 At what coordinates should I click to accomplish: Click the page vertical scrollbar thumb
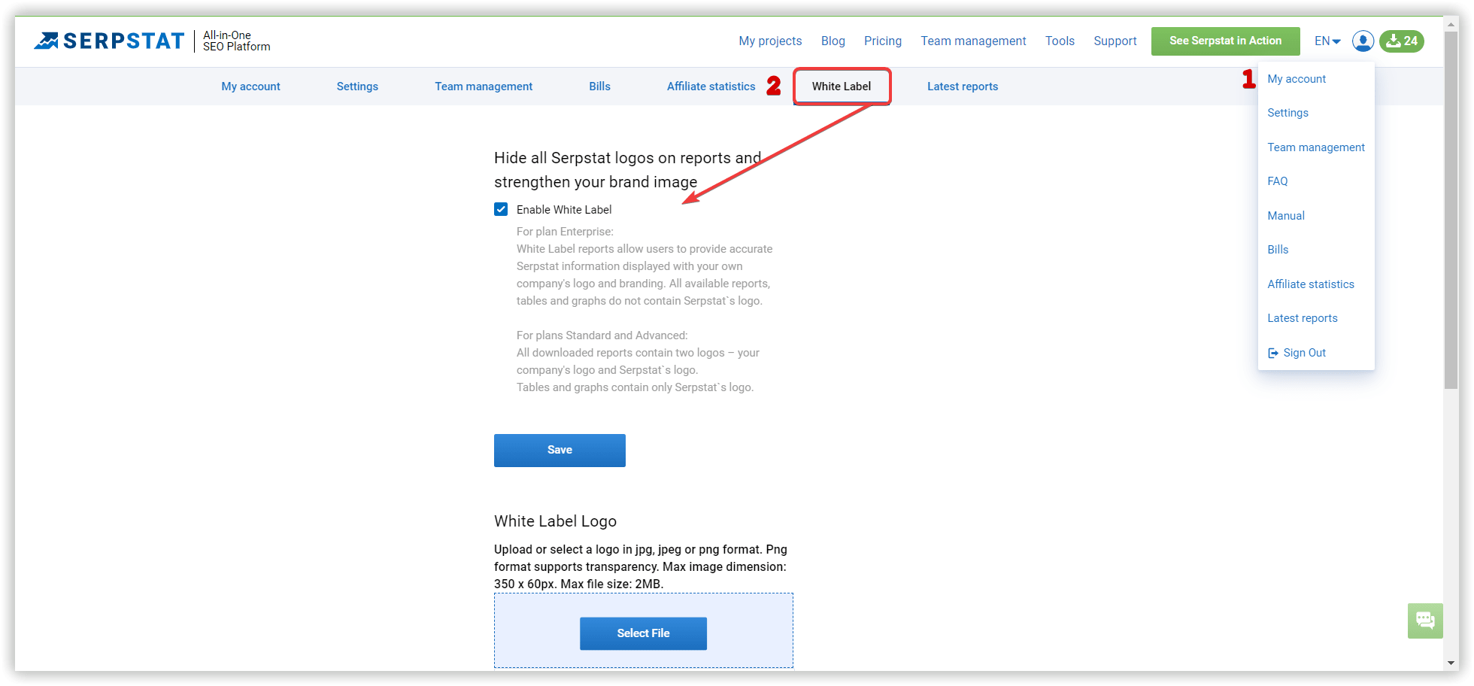click(1451, 209)
